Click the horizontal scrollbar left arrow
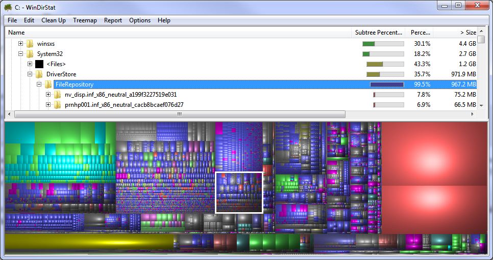 point(9,114)
